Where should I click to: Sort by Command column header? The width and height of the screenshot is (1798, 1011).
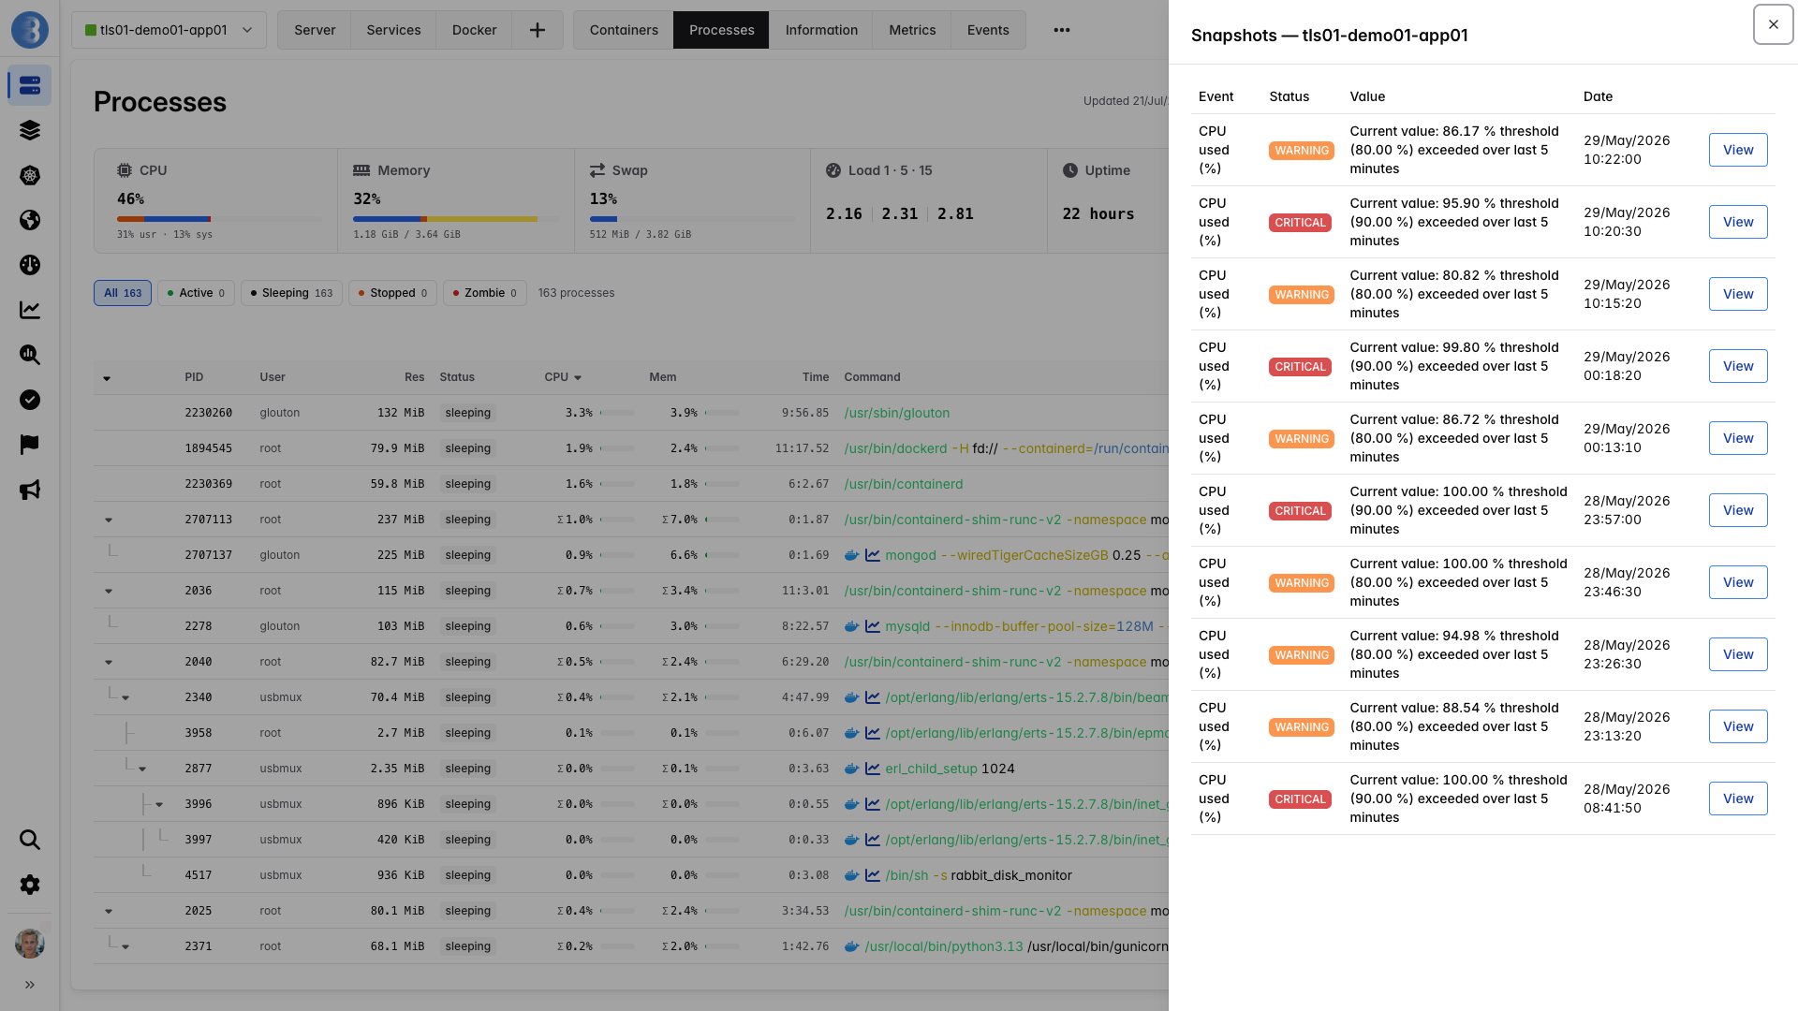(872, 377)
